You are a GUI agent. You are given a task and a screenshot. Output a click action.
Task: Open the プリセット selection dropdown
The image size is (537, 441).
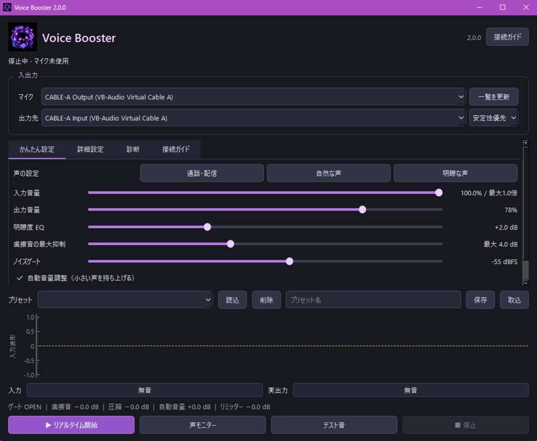[x=125, y=300]
